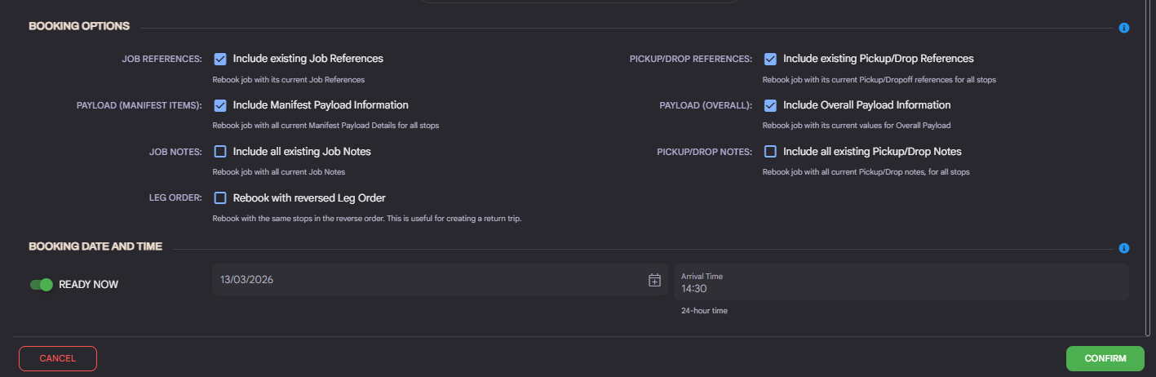Uncheck Include Overall Payload Information

[770, 105]
